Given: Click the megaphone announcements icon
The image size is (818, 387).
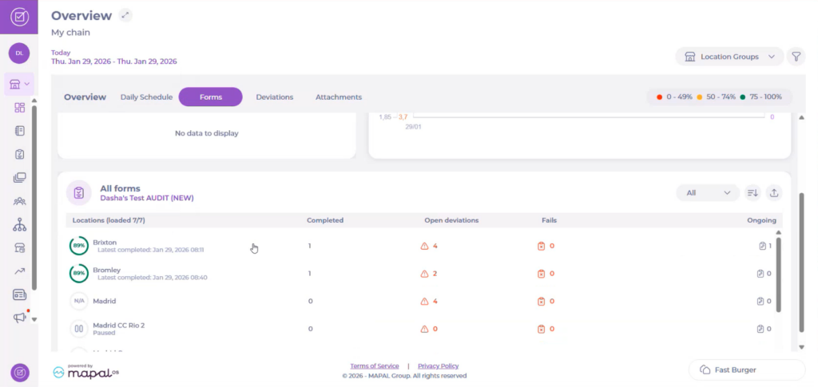Looking at the screenshot, I should pos(20,318).
